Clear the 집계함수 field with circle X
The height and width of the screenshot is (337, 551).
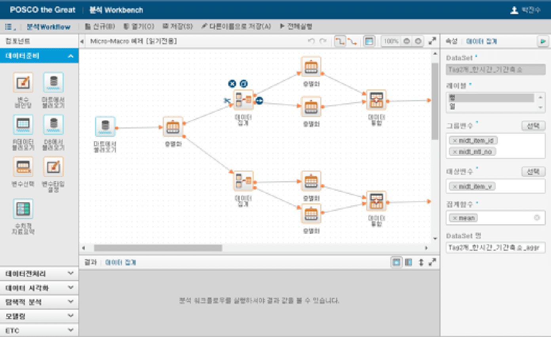[537, 218]
